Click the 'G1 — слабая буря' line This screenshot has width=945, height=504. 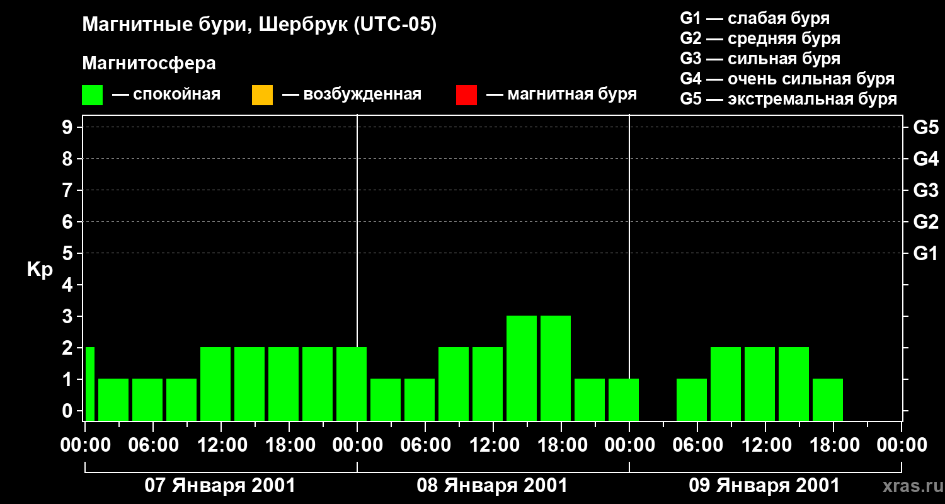pos(755,18)
